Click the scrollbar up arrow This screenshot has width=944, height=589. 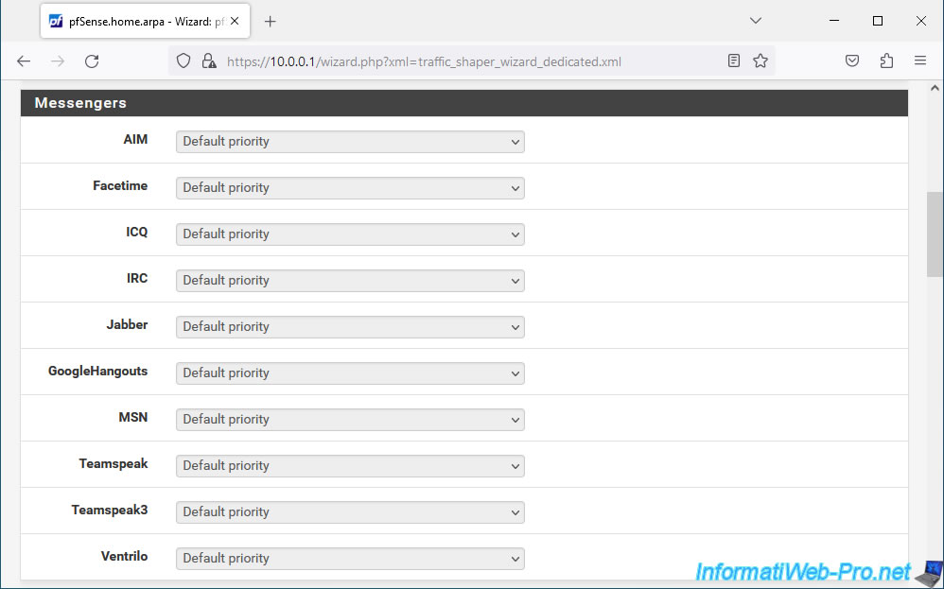tap(935, 88)
